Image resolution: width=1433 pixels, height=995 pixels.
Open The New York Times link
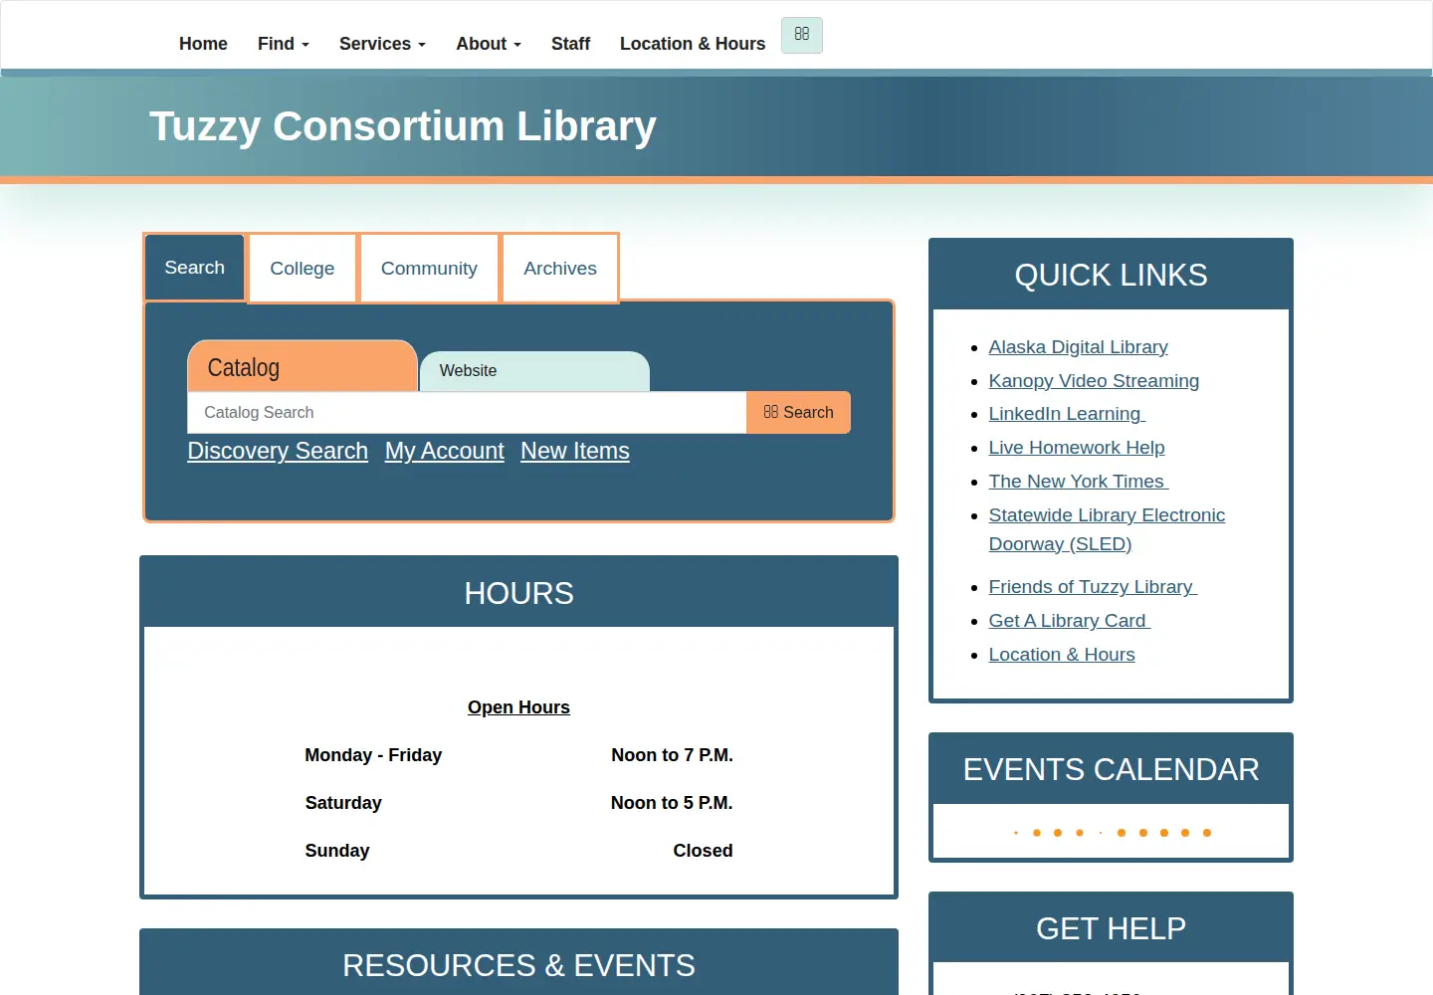tap(1079, 482)
